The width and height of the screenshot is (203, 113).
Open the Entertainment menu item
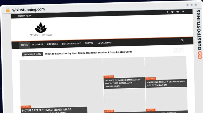click(x=71, y=44)
